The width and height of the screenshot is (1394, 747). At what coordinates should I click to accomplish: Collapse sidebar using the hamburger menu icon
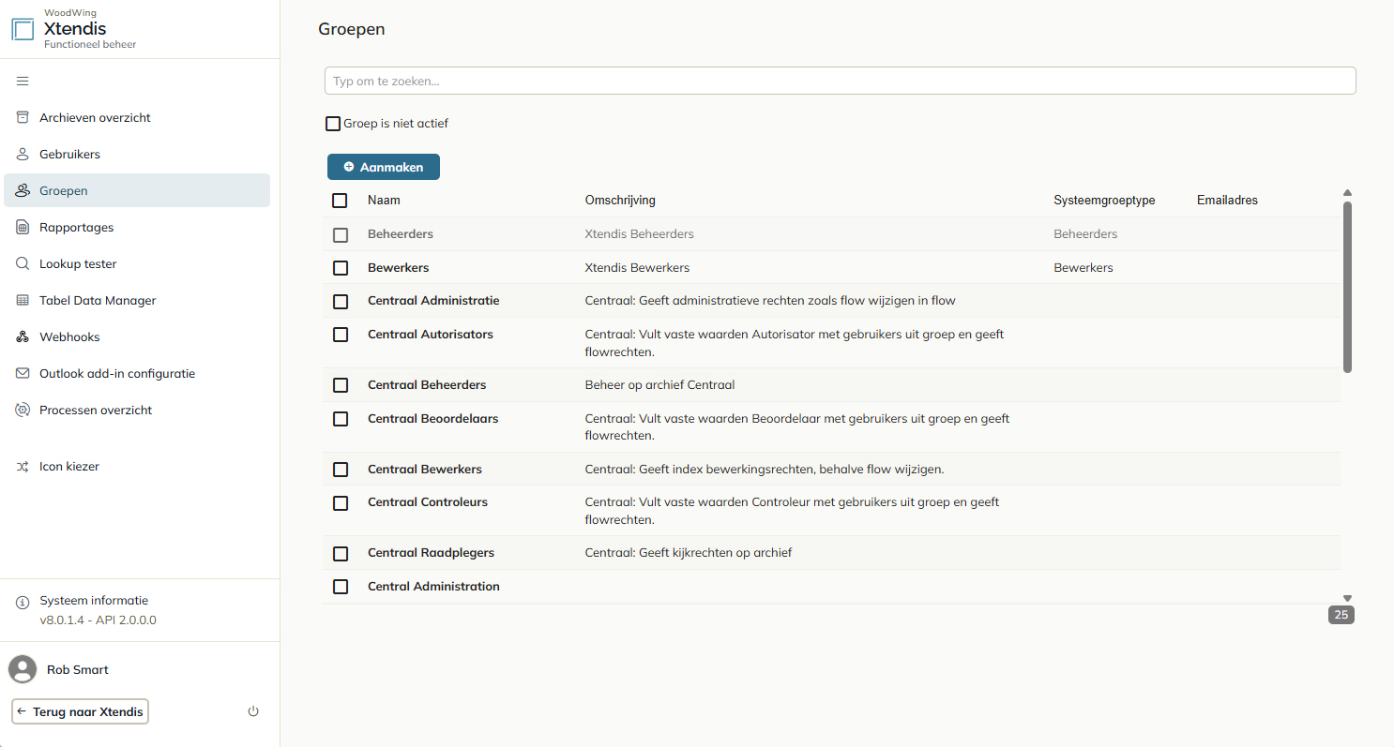pos(23,82)
